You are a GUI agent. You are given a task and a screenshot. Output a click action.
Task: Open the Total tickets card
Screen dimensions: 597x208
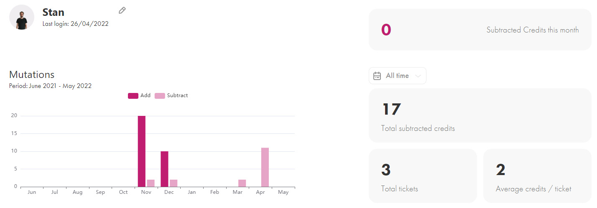pos(423,175)
